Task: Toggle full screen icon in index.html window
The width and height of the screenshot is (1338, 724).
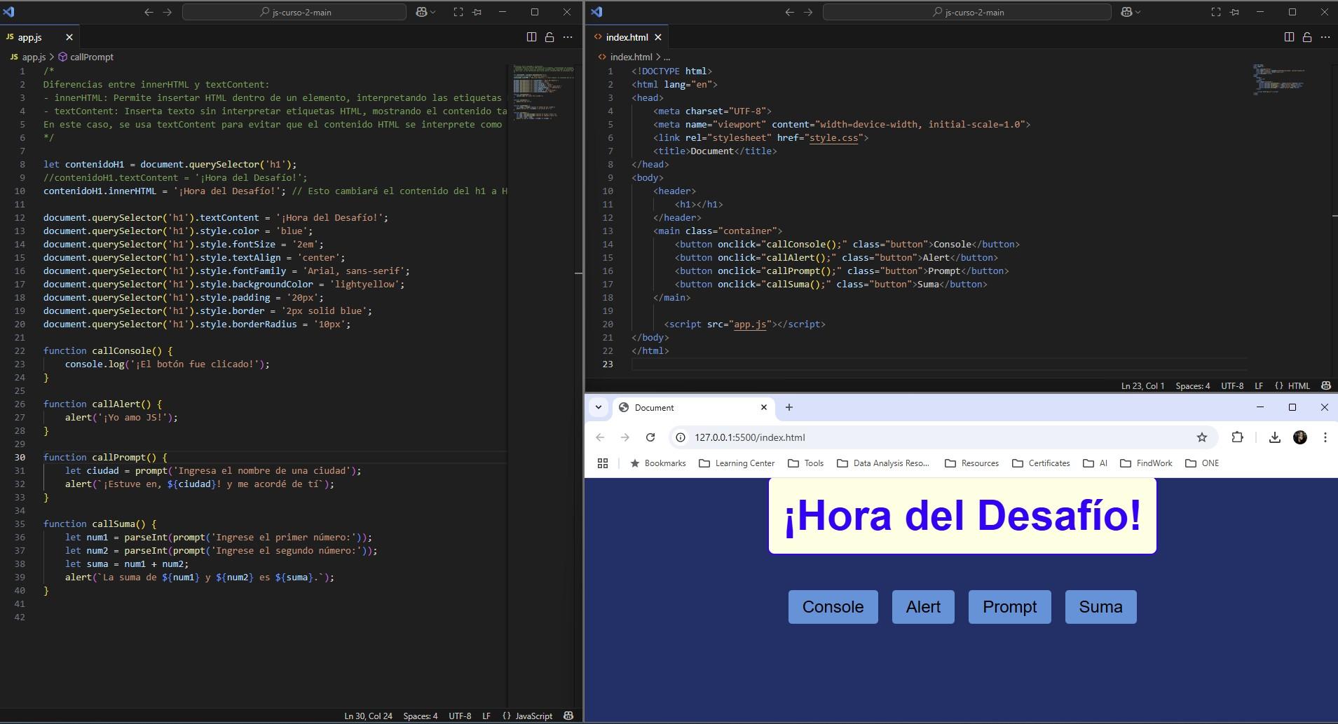Action: [x=1216, y=12]
